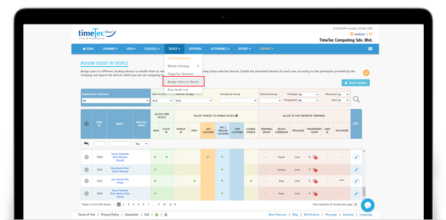This screenshot has height=220, width=446.
Task: Open the HOME menu
Action: click(88, 49)
